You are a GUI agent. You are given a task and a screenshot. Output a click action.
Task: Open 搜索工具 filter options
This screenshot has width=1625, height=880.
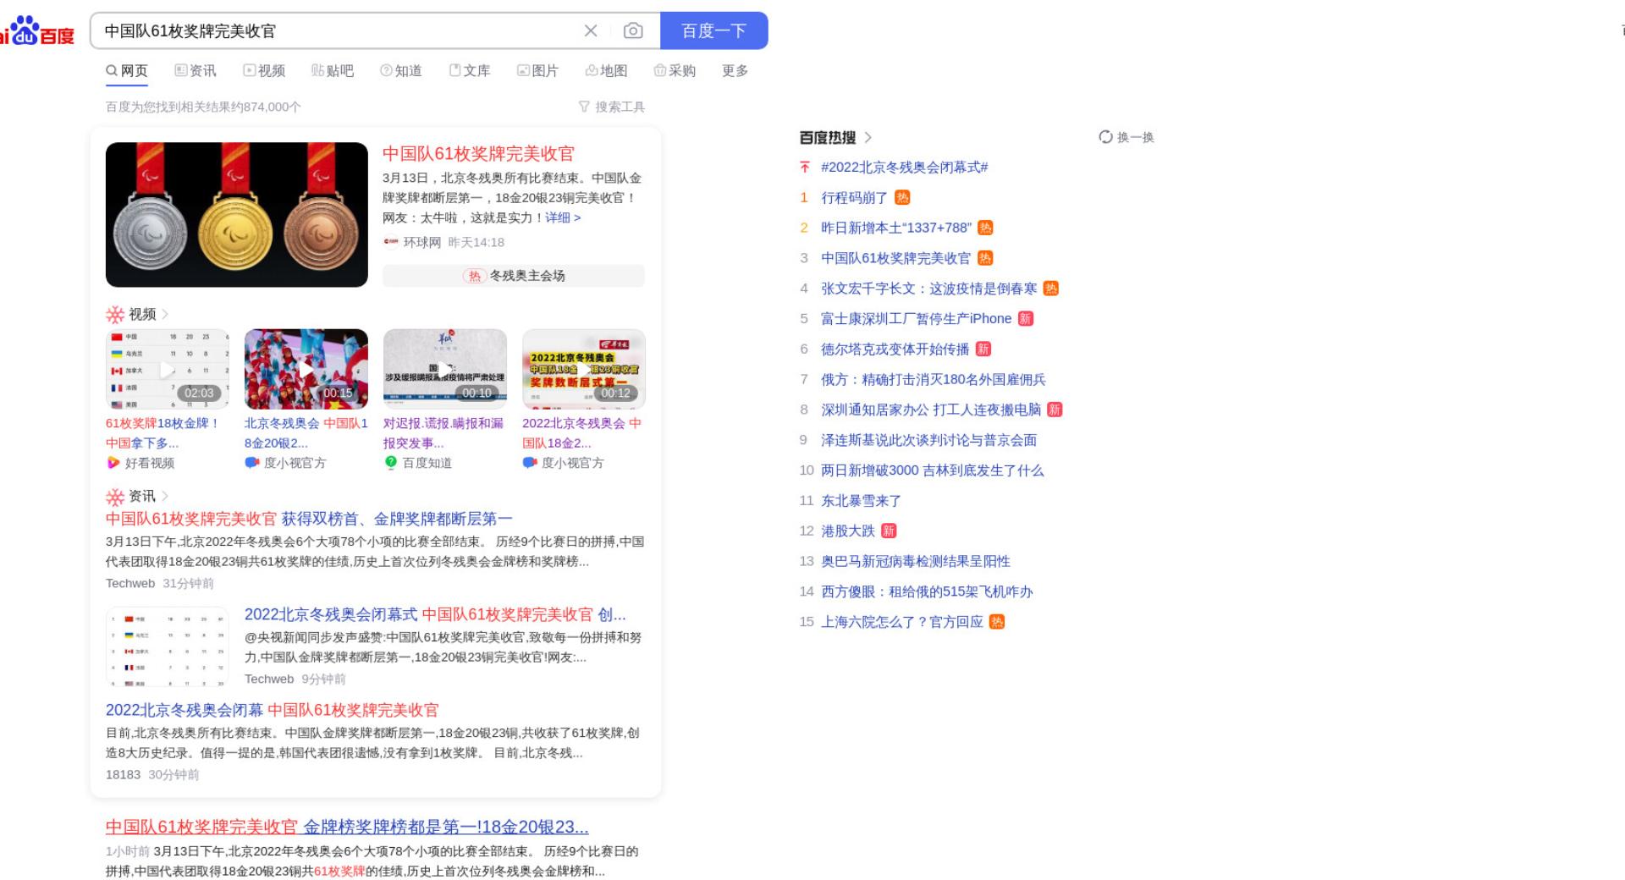[x=612, y=107]
